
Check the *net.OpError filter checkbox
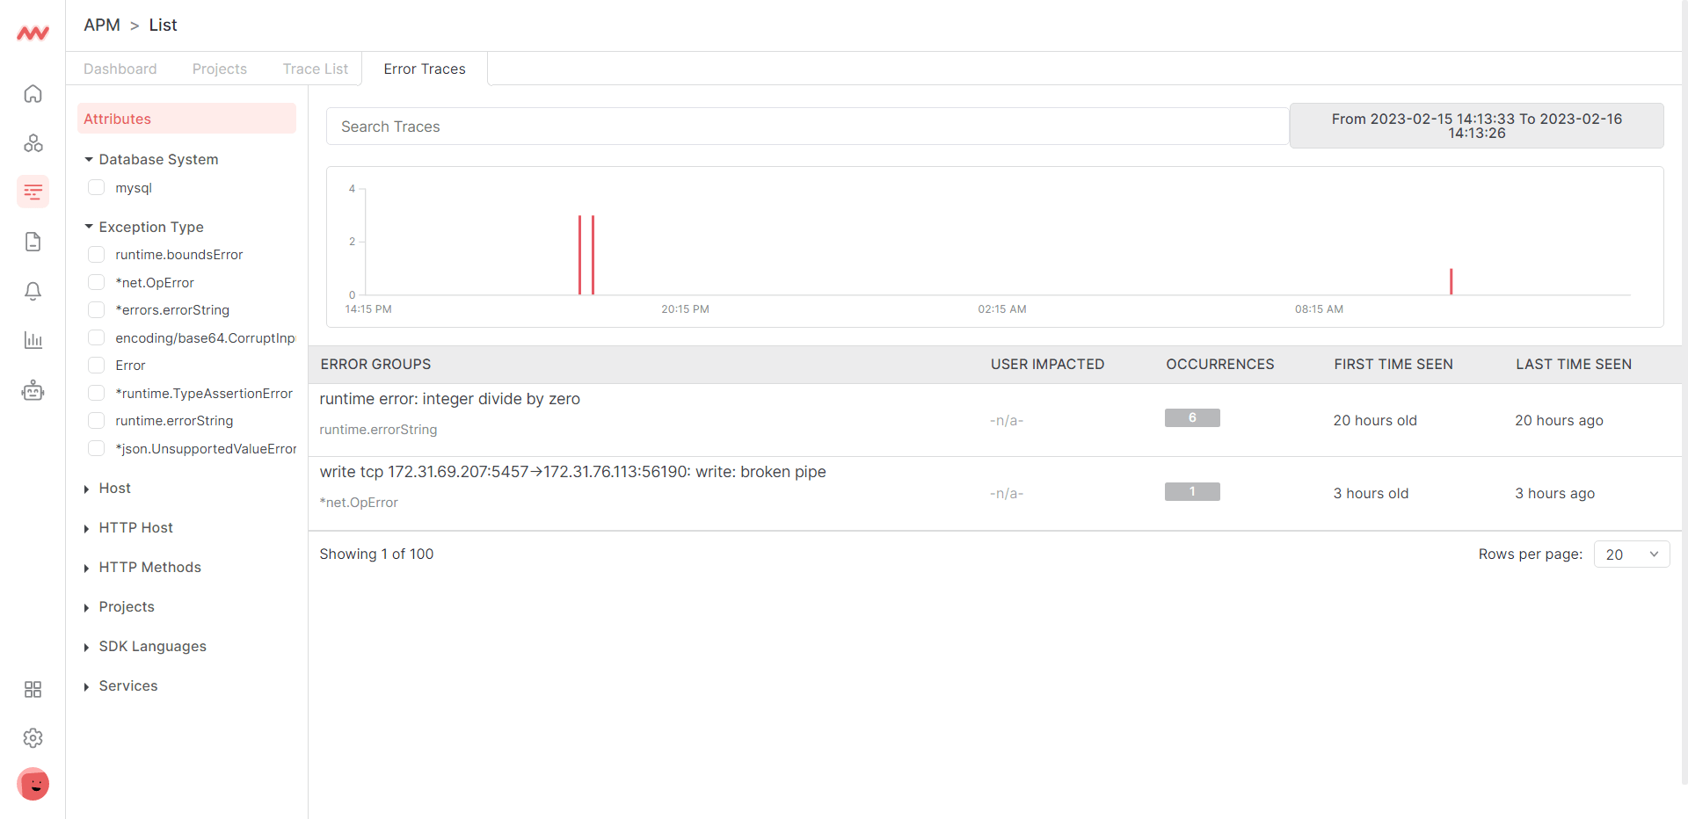click(97, 282)
